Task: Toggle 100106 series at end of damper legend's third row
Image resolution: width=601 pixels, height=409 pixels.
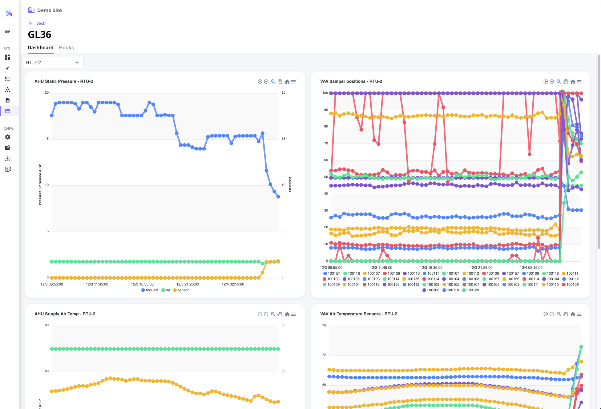Action: (570, 285)
